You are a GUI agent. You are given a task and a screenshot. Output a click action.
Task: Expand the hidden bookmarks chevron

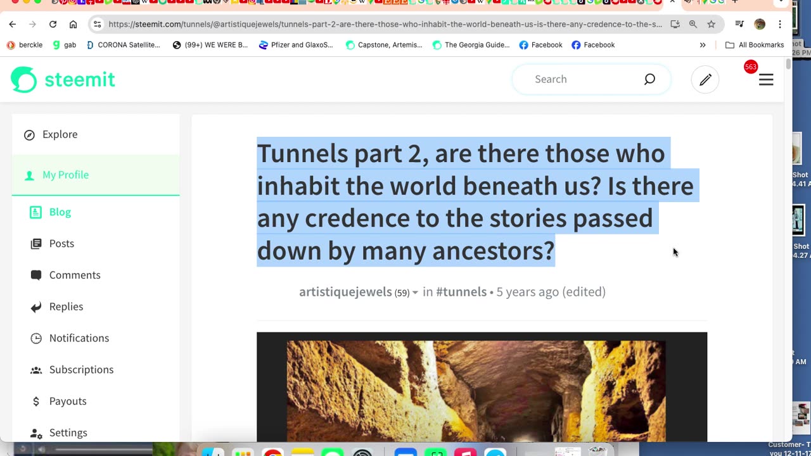coord(703,45)
